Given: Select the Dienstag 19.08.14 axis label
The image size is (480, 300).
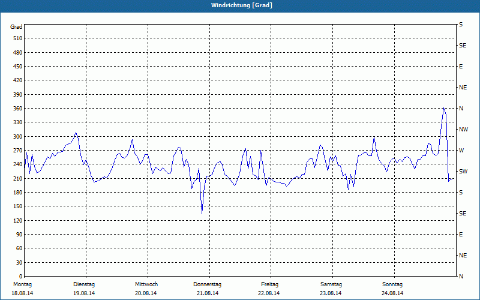Looking at the screenshot, I should [84, 289].
